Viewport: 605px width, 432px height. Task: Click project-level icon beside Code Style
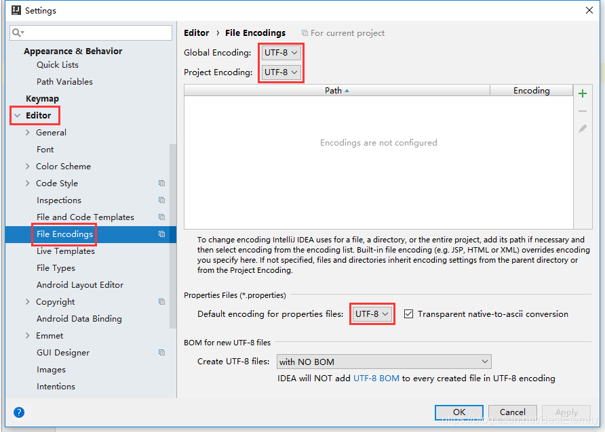click(x=161, y=183)
